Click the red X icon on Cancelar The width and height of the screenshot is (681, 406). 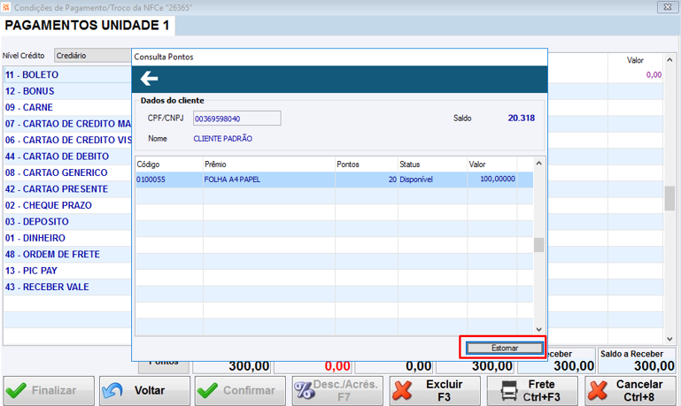[x=598, y=390]
